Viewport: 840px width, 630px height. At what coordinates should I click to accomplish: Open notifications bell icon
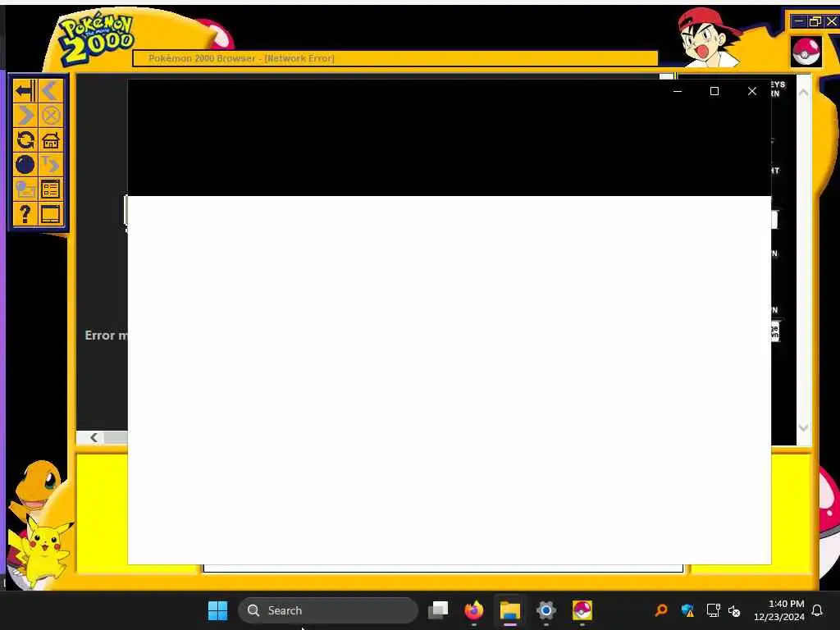(x=818, y=610)
